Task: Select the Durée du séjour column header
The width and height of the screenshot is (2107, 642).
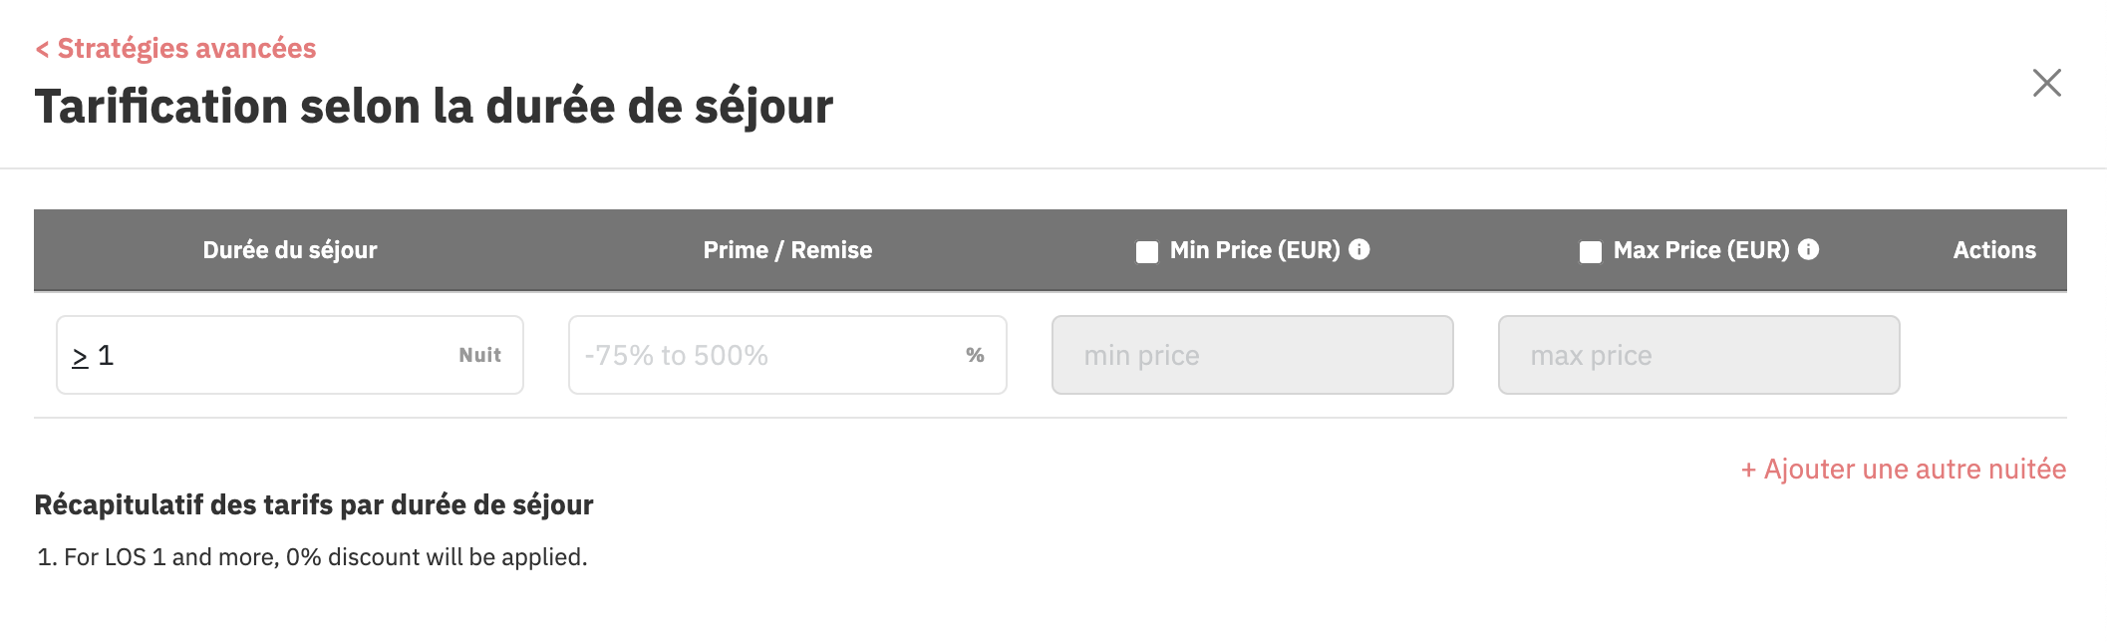Action: coord(290,250)
